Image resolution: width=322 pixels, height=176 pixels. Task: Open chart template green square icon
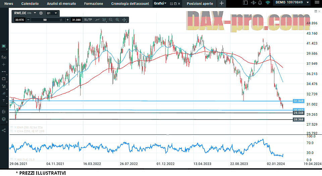click(4, 46)
